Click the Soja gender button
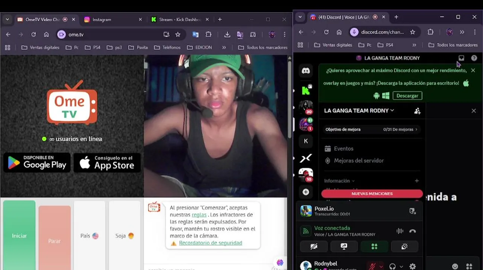This screenshot has height=270, width=483. point(125,235)
